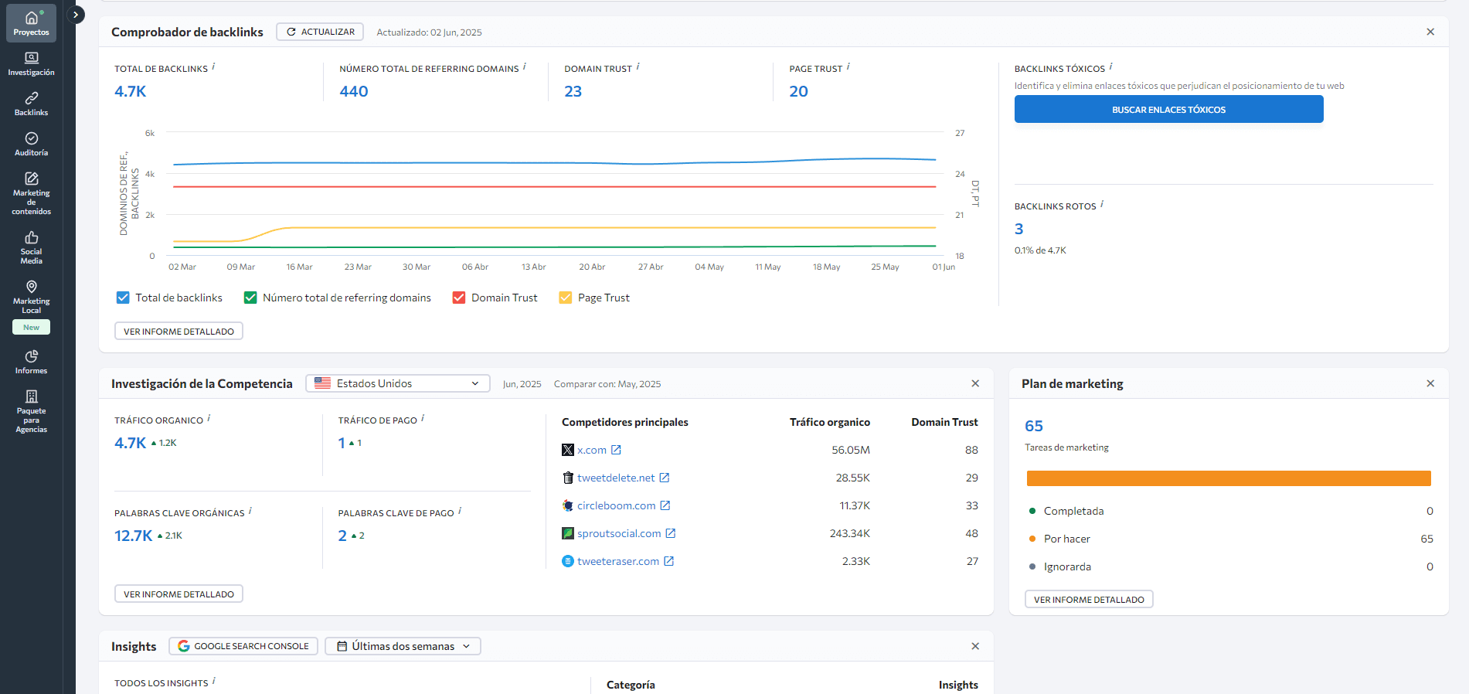1469x694 pixels.
Task: Uncheck Total de backlinks chart series
Action: pos(123,298)
